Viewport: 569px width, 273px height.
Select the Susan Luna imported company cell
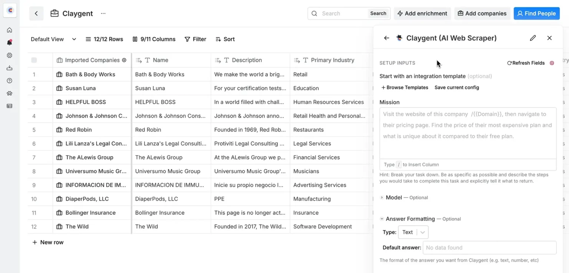92,88
